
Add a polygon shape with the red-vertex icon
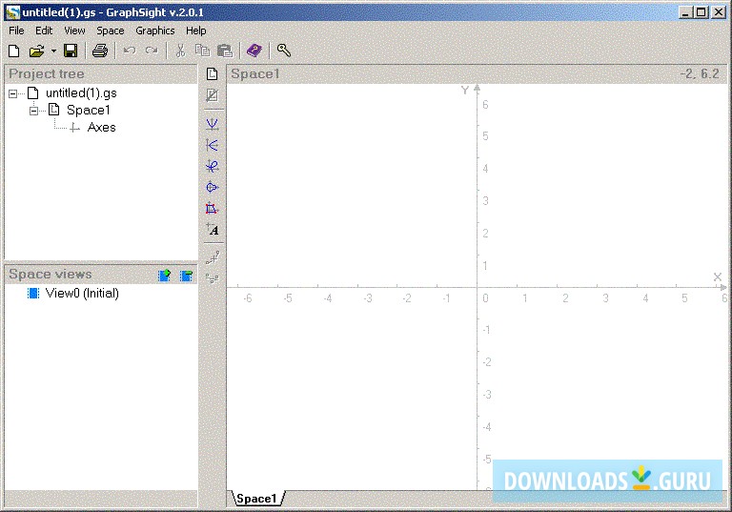click(212, 209)
